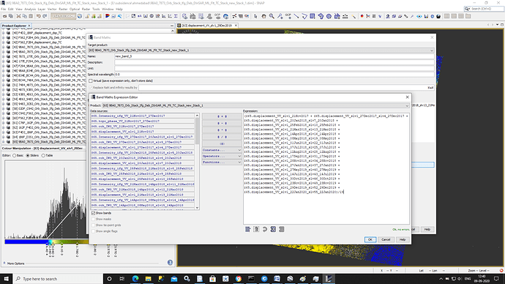Viewport: 505px width, 284px height.
Task: Open the Raster menu
Action: point(63,9)
